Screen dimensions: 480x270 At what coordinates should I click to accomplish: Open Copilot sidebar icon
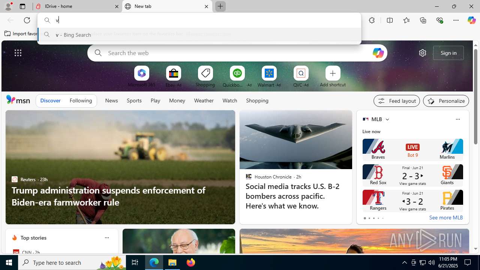[471, 20]
